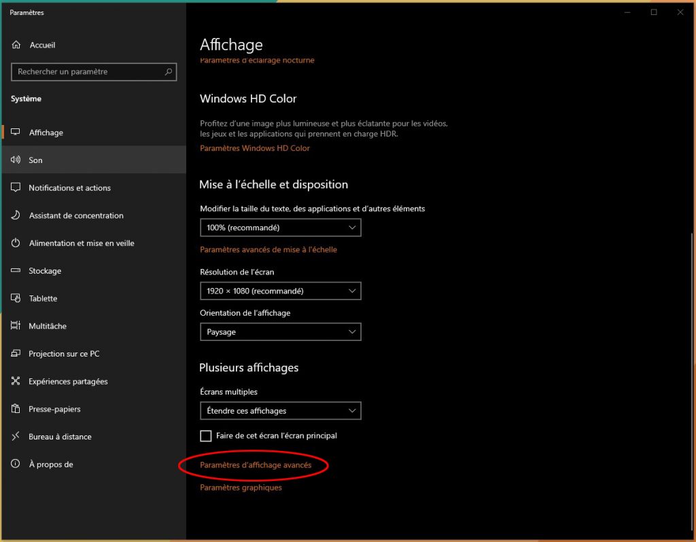This screenshot has width=696, height=542.
Task: Click the À propos de info icon
Action: (16, 465)
